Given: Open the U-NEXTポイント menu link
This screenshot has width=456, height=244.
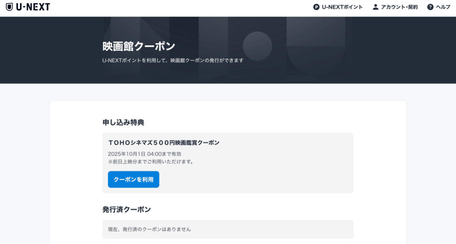Looking at the screenshot, I should pos(342,7).
